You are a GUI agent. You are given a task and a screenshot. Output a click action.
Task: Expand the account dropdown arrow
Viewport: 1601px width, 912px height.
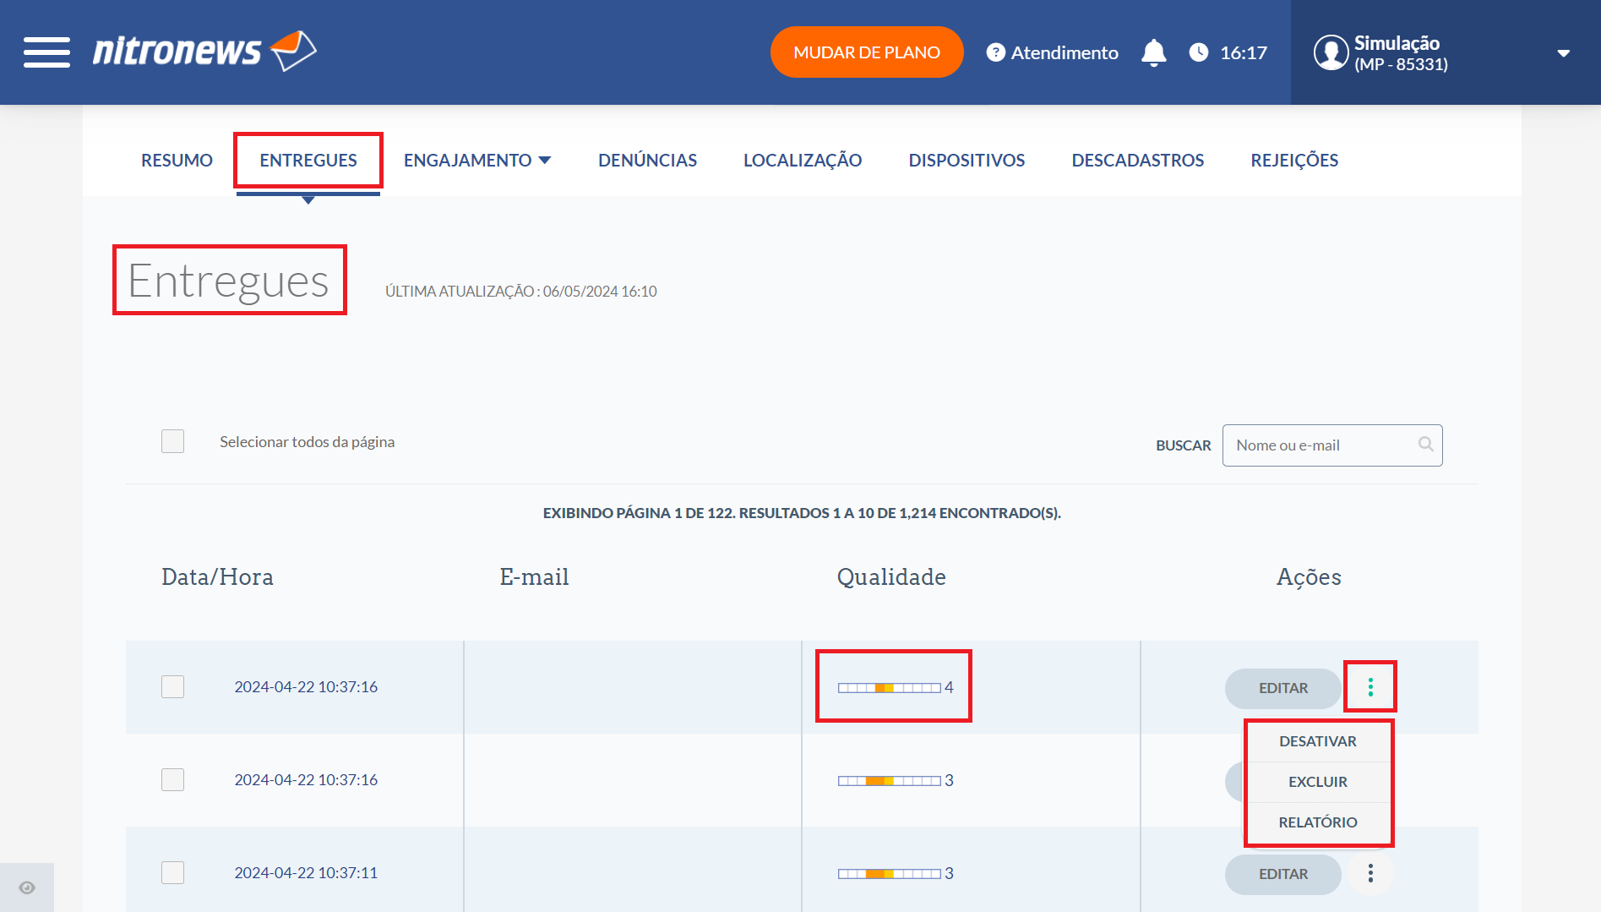coord(1563,53)
